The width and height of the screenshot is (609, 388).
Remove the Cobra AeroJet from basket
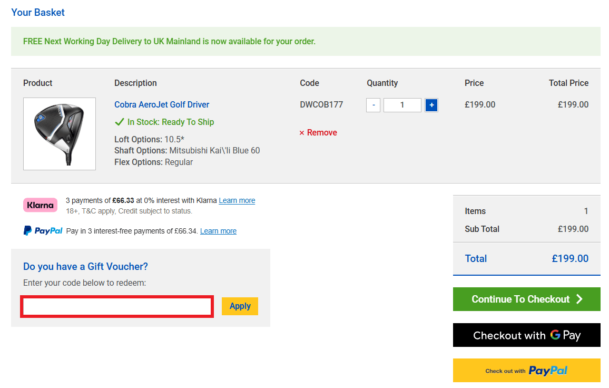coord(318,132)
